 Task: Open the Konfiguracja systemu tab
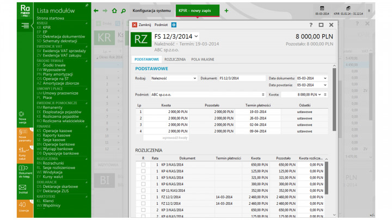(151, 11)
